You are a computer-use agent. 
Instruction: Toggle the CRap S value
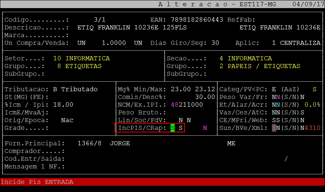181,128
